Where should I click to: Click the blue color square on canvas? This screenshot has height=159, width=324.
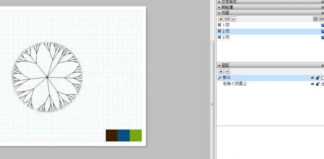pyautogui.click(x=124, y=135)
